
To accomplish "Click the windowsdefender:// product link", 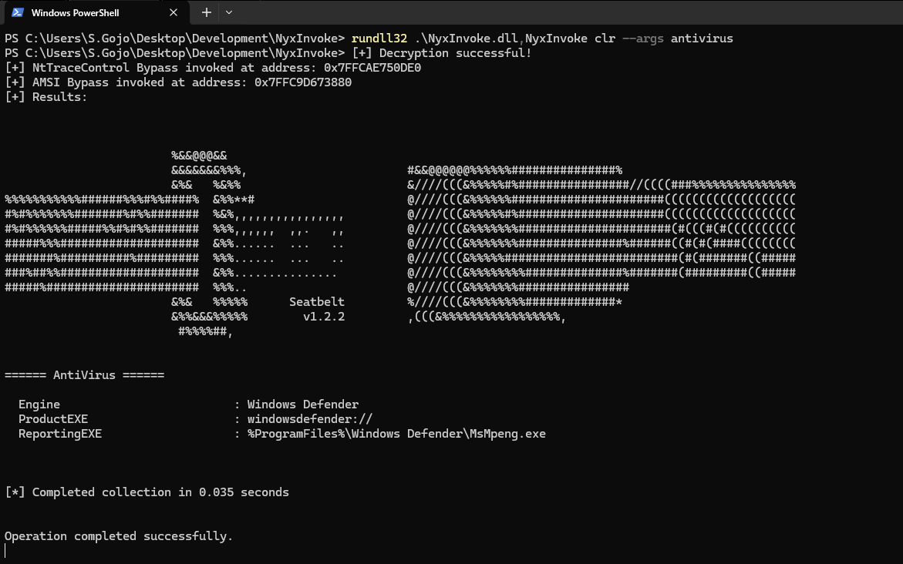I will tap(309, 418).
